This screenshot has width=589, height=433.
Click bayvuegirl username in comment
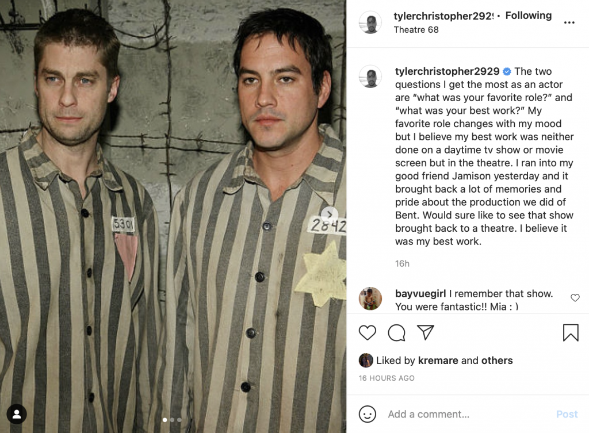(x=420, y=294)
